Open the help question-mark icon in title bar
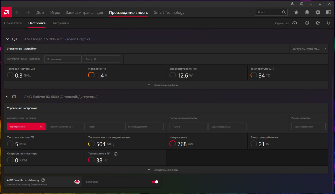The image size is (335, 194). point(302,4)
